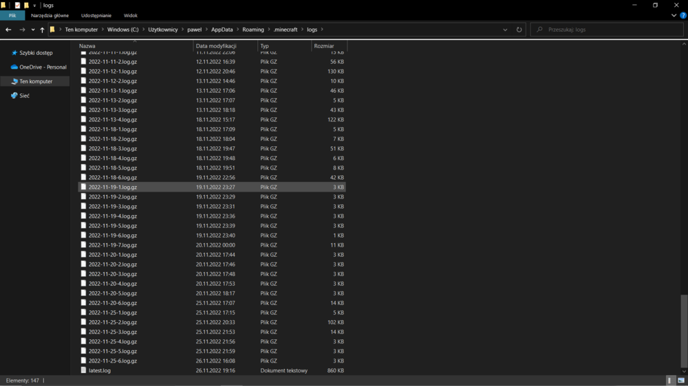Expand the chevron after 'Roaming' breadcrumb
The height and width of the screenshot is (386, 688).
(269, 30)
